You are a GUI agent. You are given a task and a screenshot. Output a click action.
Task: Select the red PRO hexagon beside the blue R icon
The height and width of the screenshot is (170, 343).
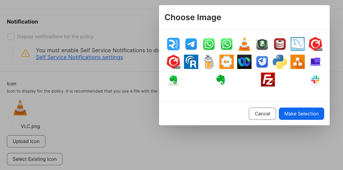pos(173,62)
